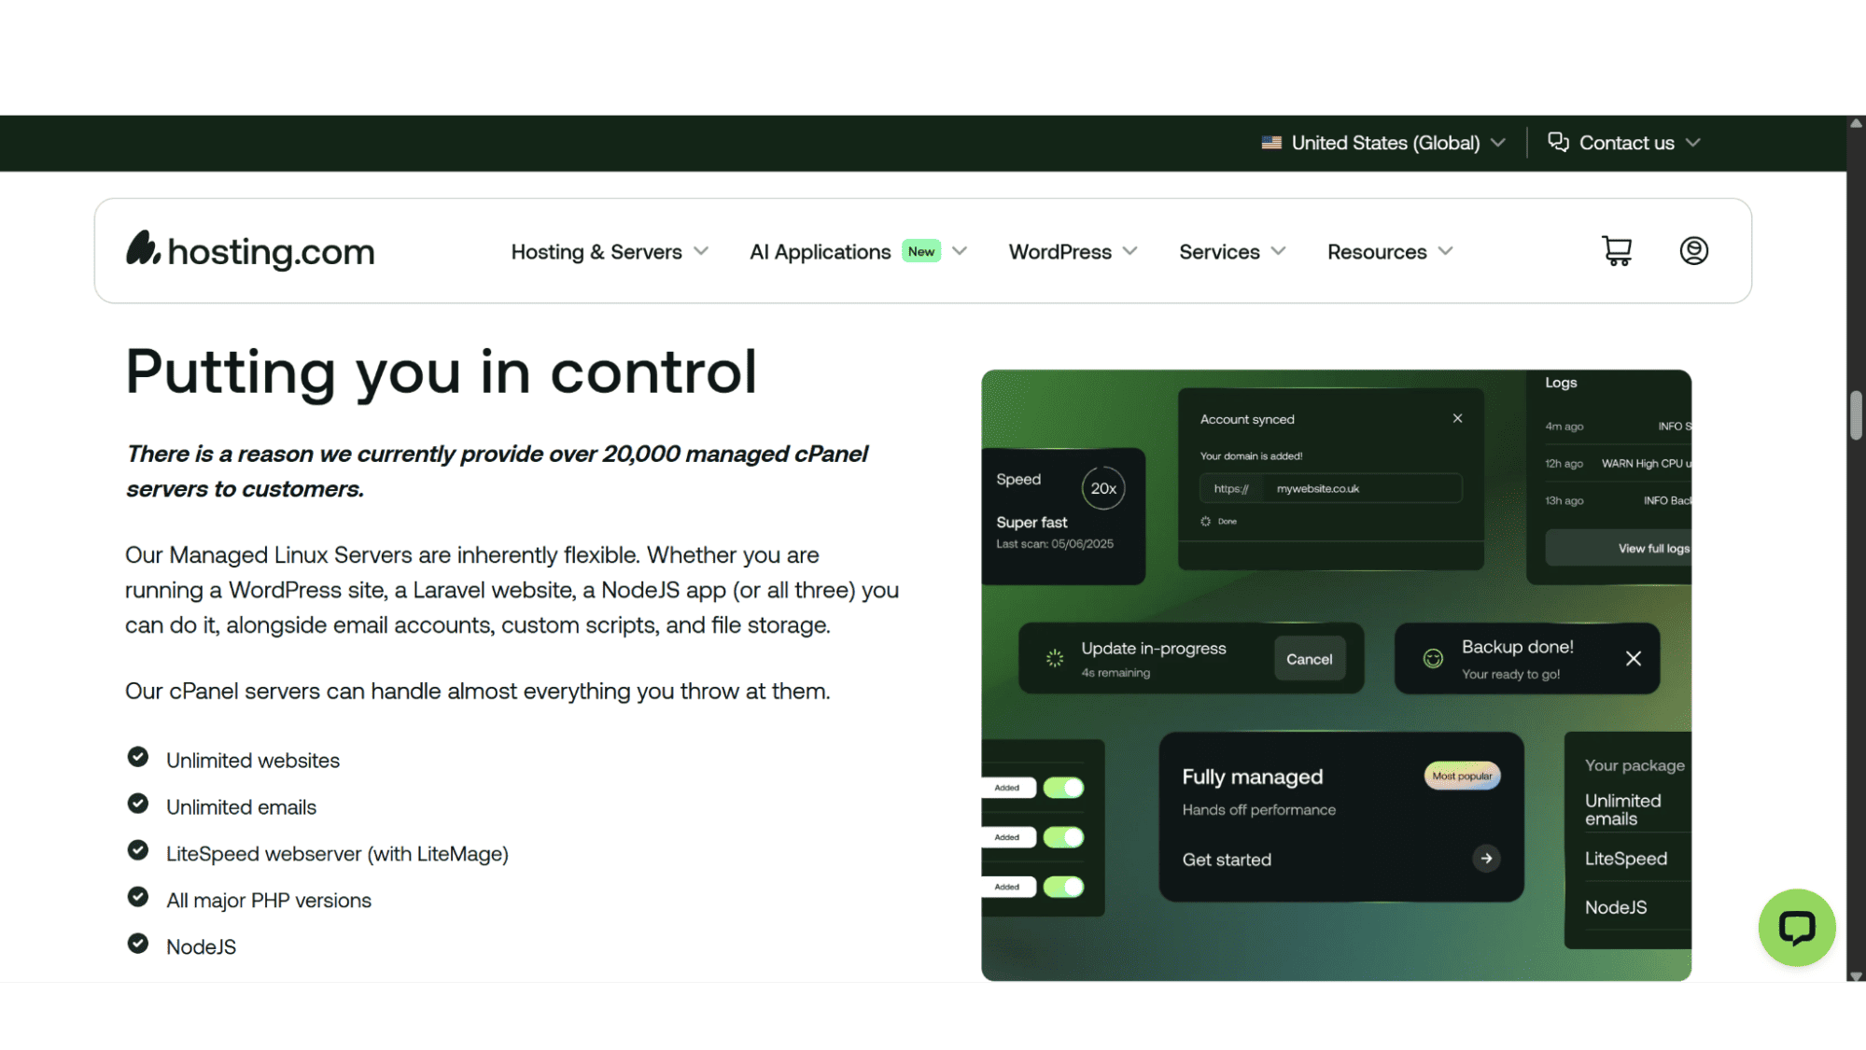This screenshot has width=1866, height=1050.
Task: Click the Contact us chat icon
Action: tap(1558, 142)
